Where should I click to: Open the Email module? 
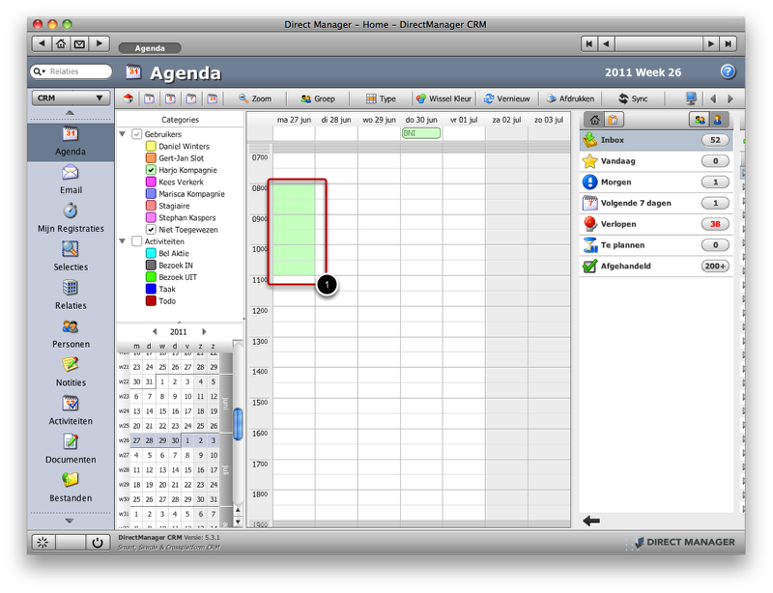(x=71, y=181)
